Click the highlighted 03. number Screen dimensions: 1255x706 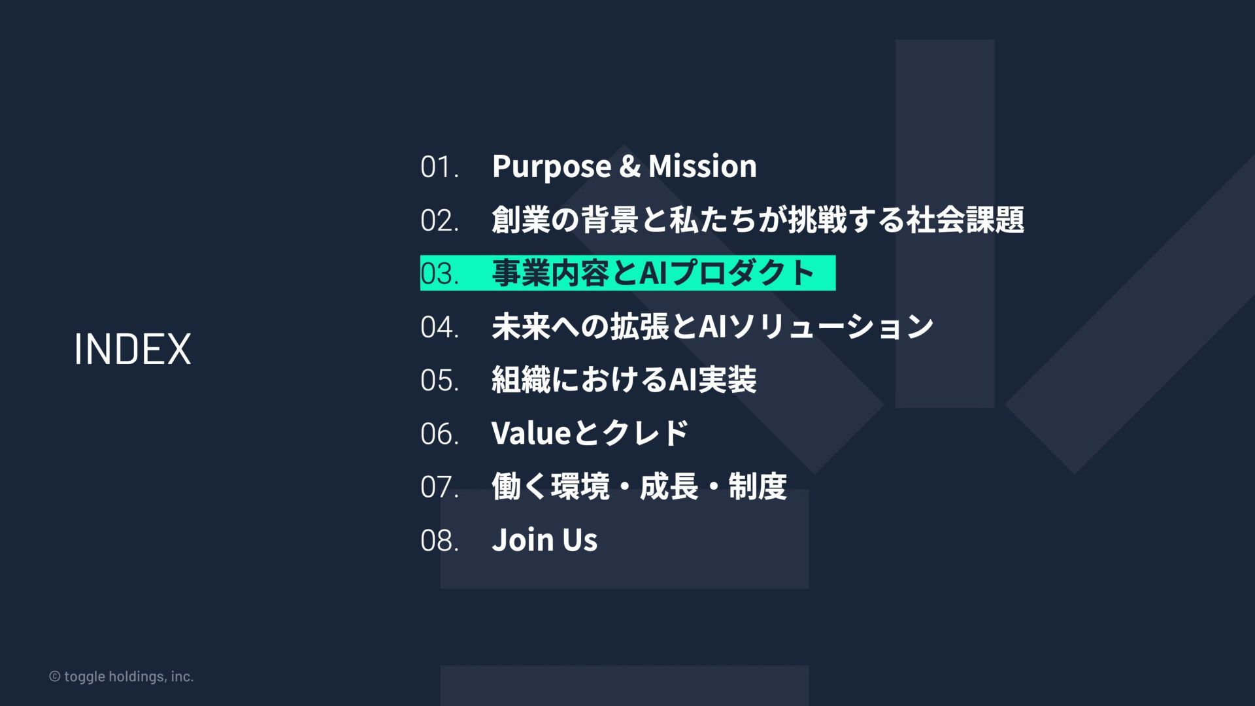[439, 274]
